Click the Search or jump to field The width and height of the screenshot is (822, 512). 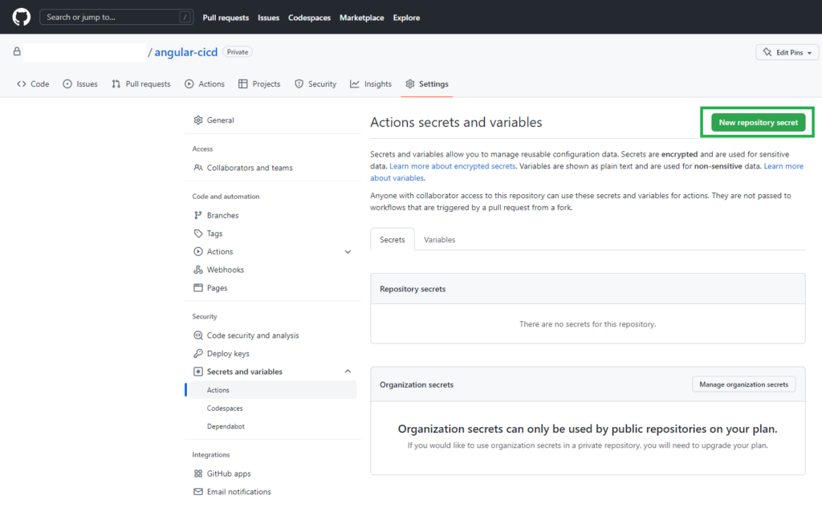point(116,18)
